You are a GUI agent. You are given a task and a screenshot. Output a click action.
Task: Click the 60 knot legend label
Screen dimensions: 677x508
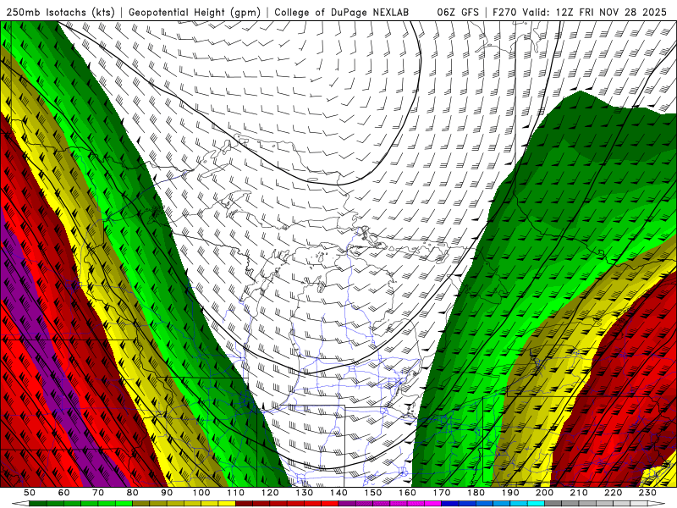point(63,493)
